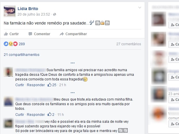
Task: Click the red heart reaction icon
Action: click(x=15, y=44)
